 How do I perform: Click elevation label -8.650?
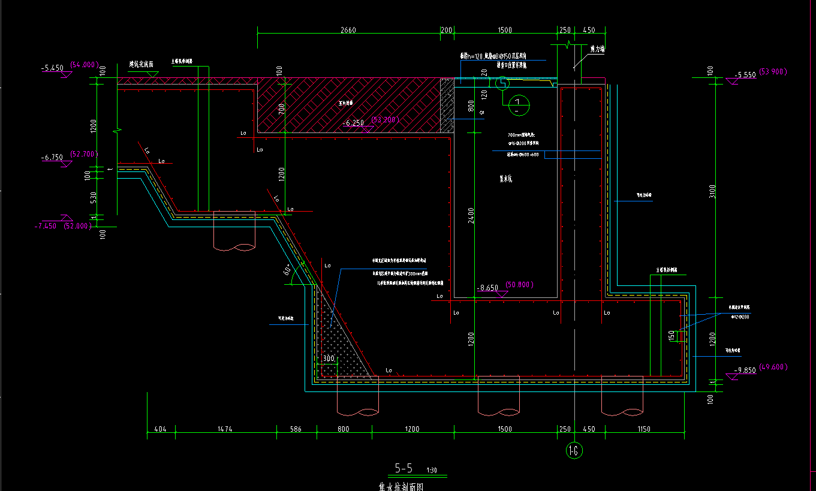click(x=487, y=288)
